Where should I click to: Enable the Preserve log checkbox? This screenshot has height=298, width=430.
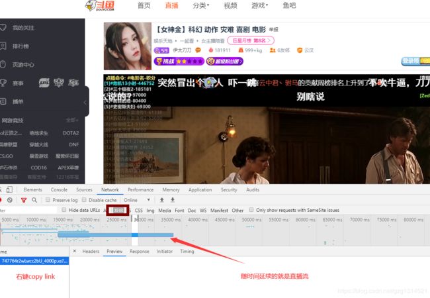point(48,200)
